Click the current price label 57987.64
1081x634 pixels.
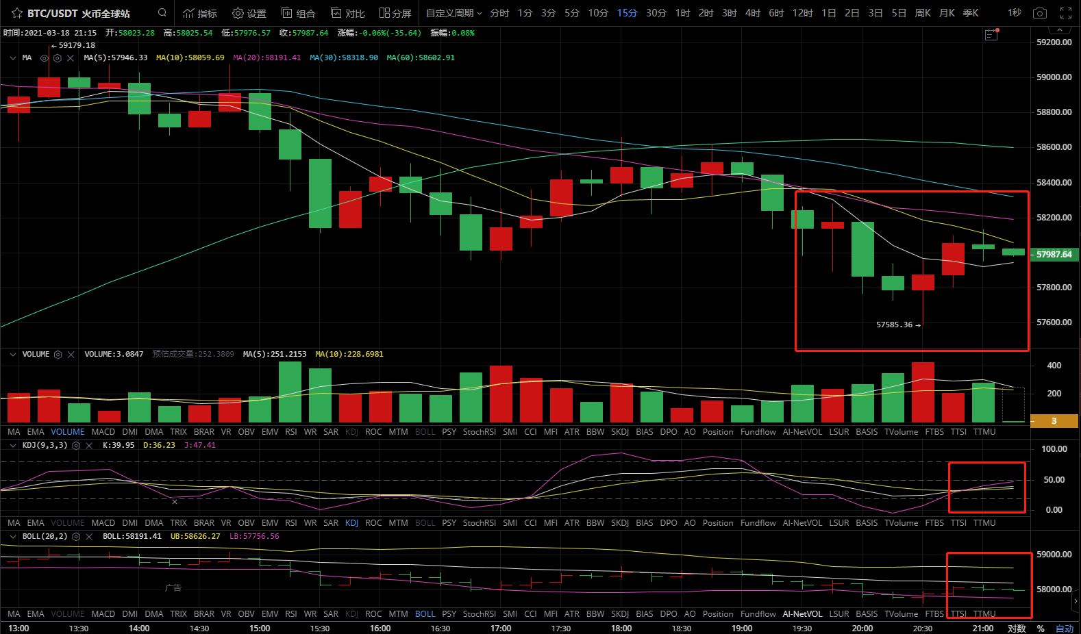pos(1054,255)
